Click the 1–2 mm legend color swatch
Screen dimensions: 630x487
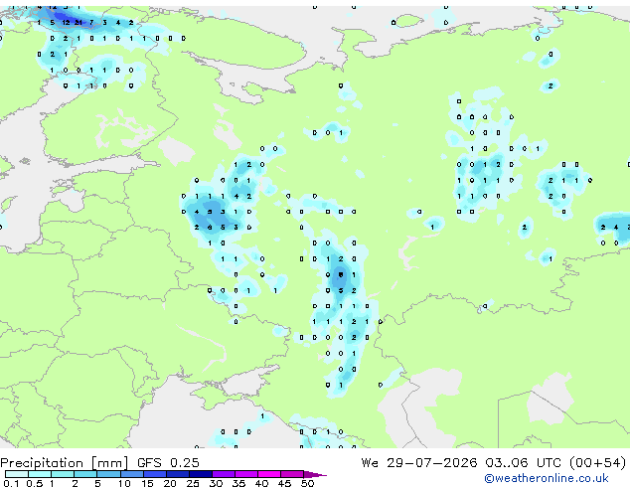(63, 474)
